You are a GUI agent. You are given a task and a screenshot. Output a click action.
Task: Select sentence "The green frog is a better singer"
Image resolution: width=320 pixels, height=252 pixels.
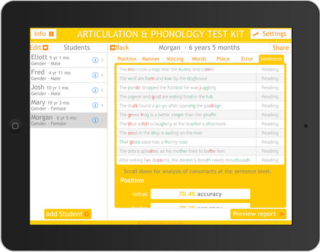pos(187,115)
